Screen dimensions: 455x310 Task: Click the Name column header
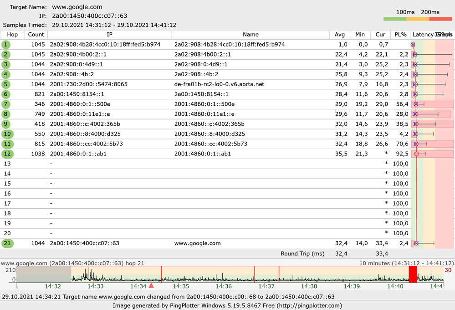251,35
